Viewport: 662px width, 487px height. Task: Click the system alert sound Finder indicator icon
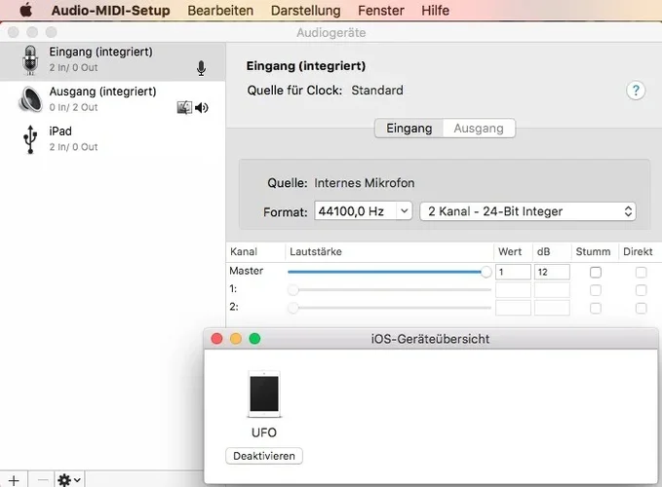[x=184, y=107]
